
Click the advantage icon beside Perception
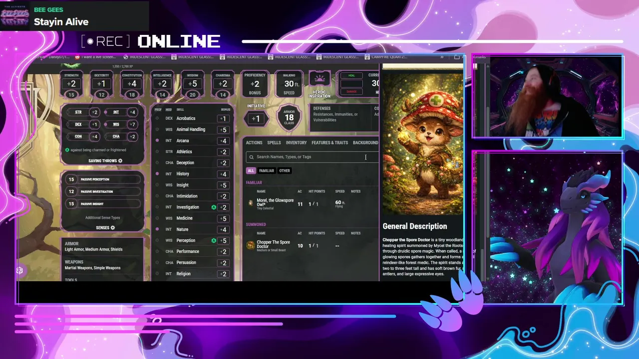[x=214, y=240]
